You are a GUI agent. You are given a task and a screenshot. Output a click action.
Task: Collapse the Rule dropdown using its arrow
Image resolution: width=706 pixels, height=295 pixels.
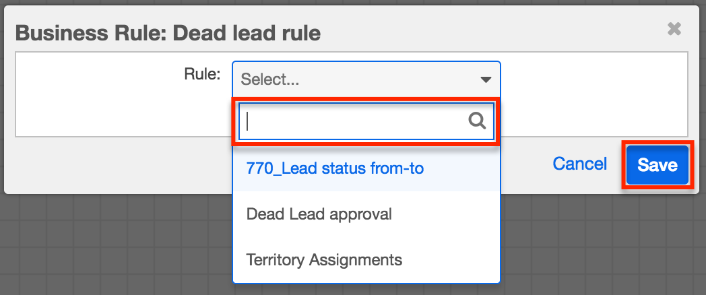(486, 79)
